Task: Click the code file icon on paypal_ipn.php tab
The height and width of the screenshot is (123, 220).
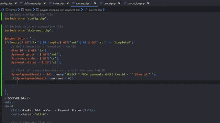Action: [x=125, y=3]
